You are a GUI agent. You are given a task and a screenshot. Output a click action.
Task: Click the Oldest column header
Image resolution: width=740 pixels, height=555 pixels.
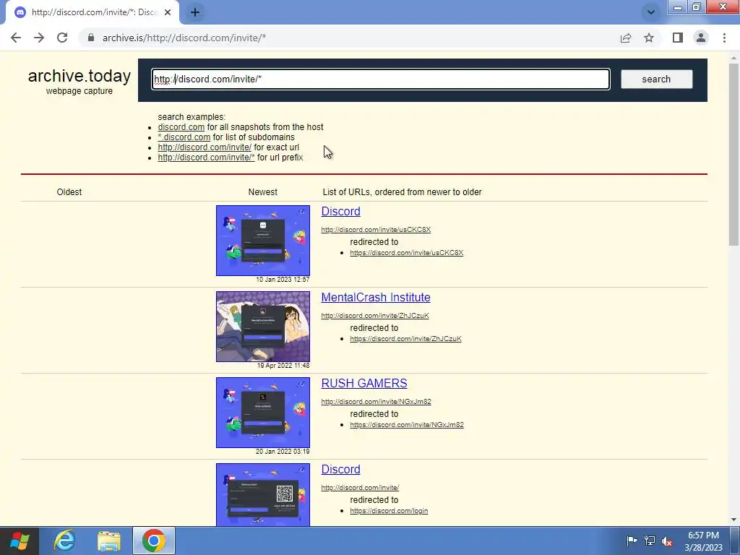point(69,192)
